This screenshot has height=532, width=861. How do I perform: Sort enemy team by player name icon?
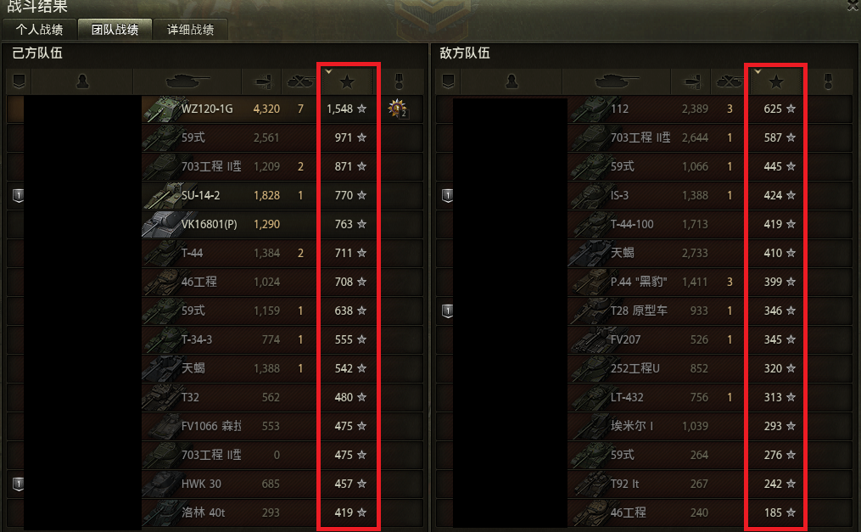[512, 82]
